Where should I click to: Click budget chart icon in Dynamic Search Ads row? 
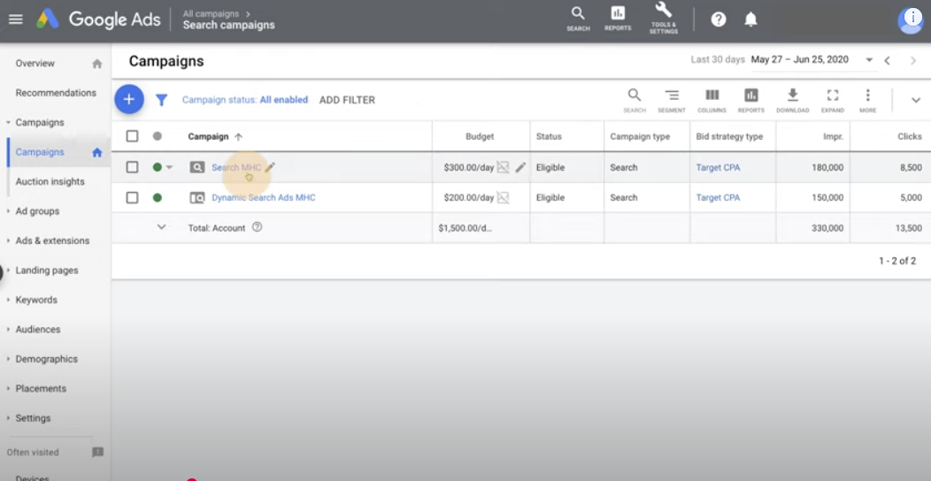click(503, 197)
